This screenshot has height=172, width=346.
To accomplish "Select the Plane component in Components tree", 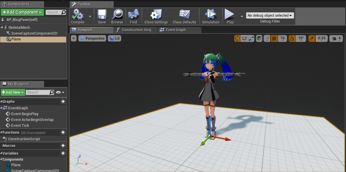I will [33, 39].
